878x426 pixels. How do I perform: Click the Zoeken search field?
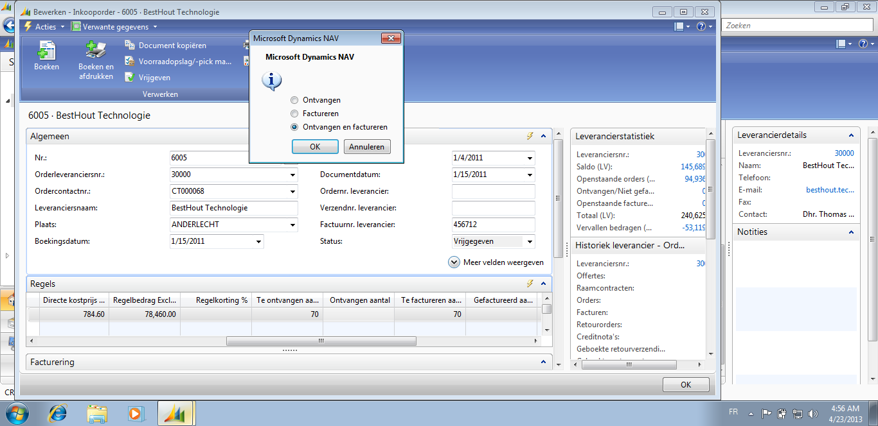[x=797, y=26]
